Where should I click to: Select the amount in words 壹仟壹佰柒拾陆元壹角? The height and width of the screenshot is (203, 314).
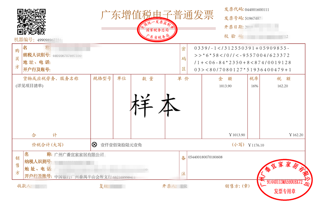(121, 145)
